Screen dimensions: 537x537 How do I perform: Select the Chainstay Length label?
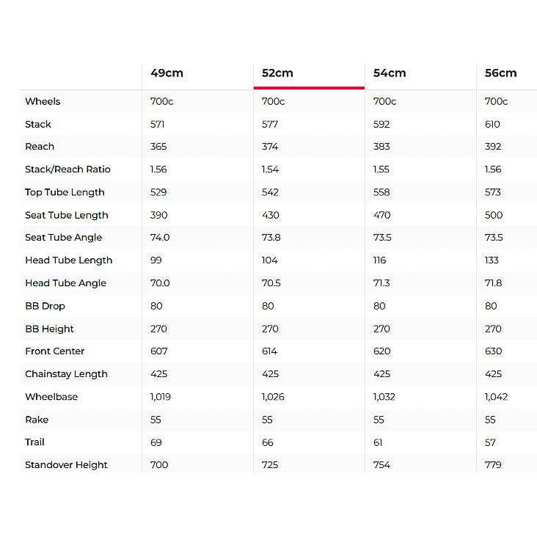(66, 374)
